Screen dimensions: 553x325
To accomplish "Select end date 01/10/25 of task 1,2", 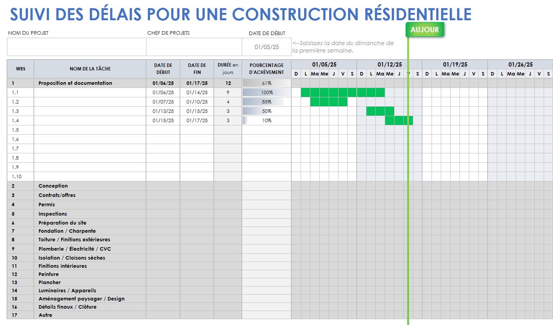I will (197, 102).
